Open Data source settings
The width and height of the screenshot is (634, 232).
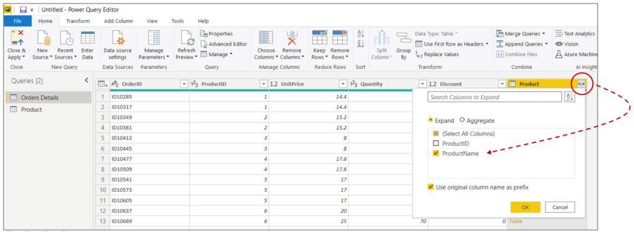pos(118,38)
